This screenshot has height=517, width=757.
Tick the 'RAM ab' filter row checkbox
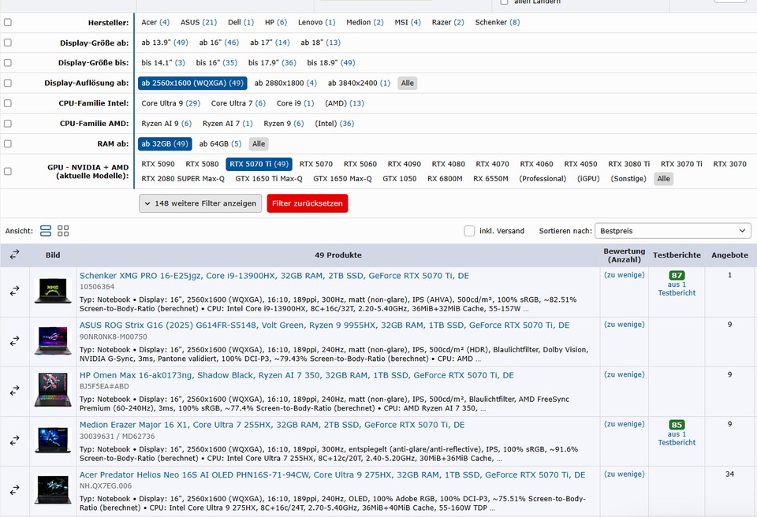click(8, 144)
